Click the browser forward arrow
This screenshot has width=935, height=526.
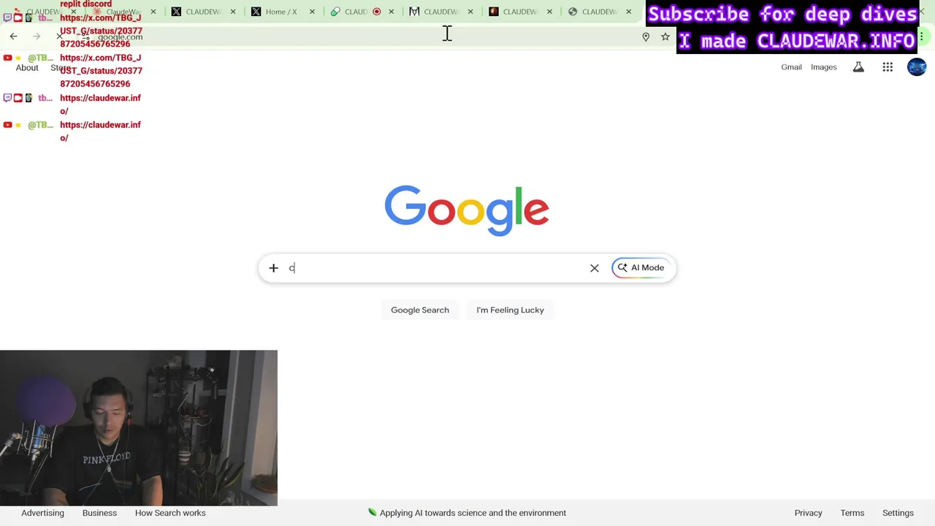click(37, 37)
